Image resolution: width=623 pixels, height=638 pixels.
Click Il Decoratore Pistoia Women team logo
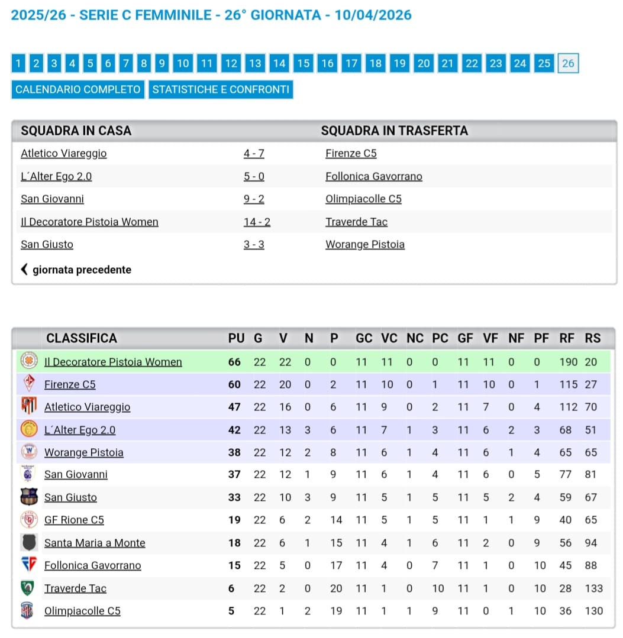coord(28,361)
